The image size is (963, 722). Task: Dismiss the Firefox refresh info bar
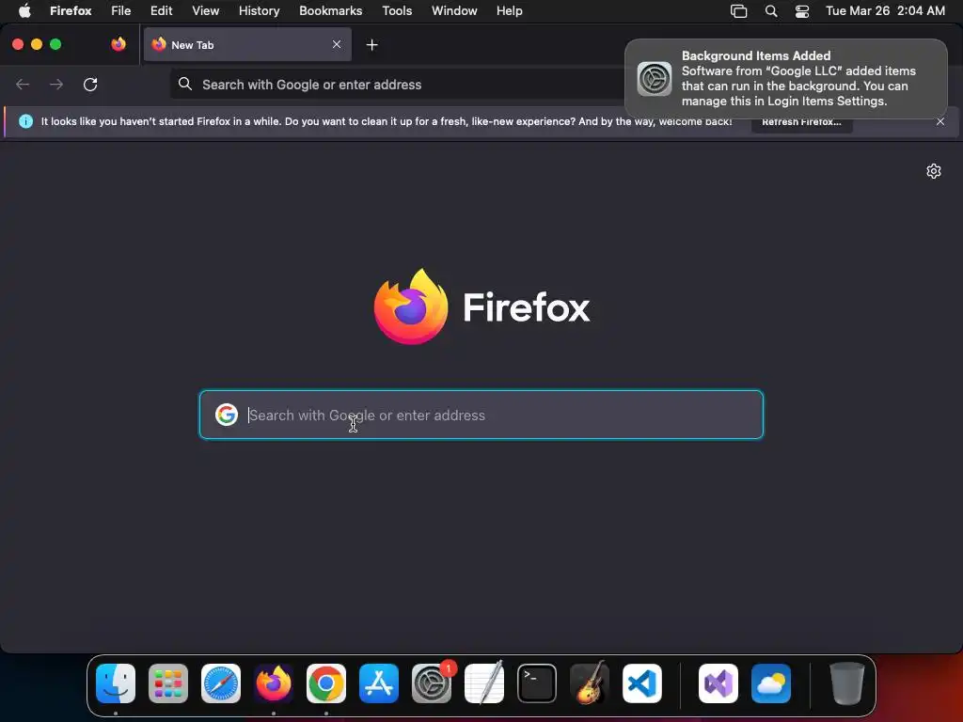940,121
